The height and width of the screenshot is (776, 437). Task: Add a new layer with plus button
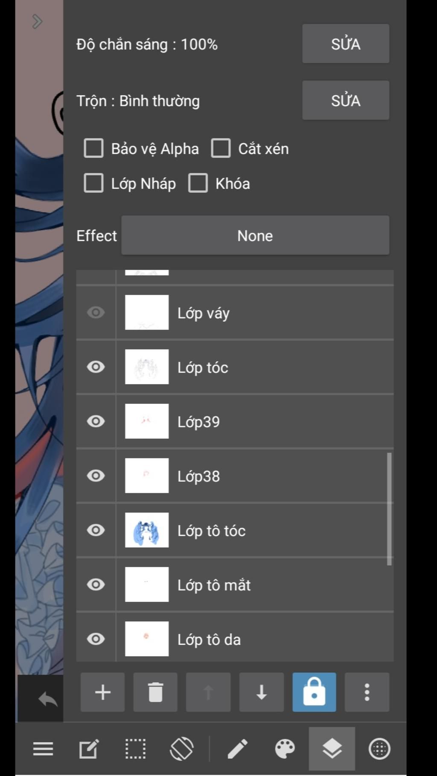point(102,692)
